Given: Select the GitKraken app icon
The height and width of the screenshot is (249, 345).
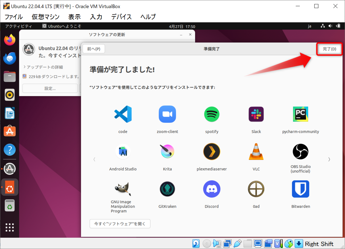Looking at the screenshot, I should pos(167,189).
